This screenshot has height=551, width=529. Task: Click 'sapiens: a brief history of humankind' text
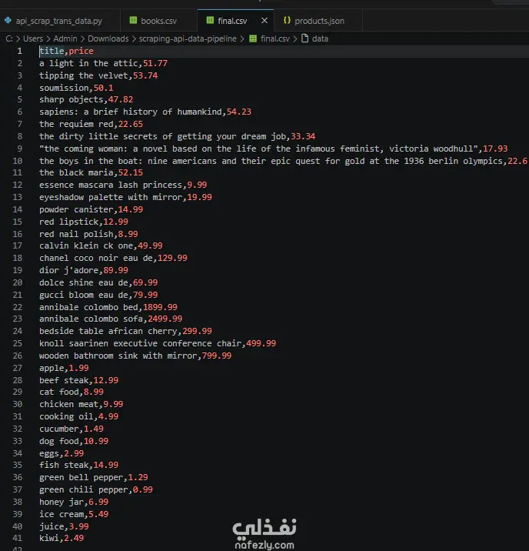(131, 112)
